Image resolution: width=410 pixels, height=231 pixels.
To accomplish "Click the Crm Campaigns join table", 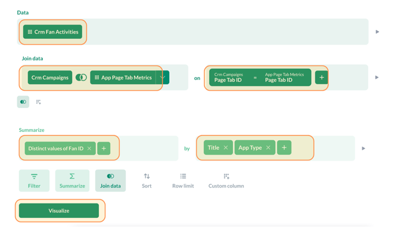I will click(50, 78).
